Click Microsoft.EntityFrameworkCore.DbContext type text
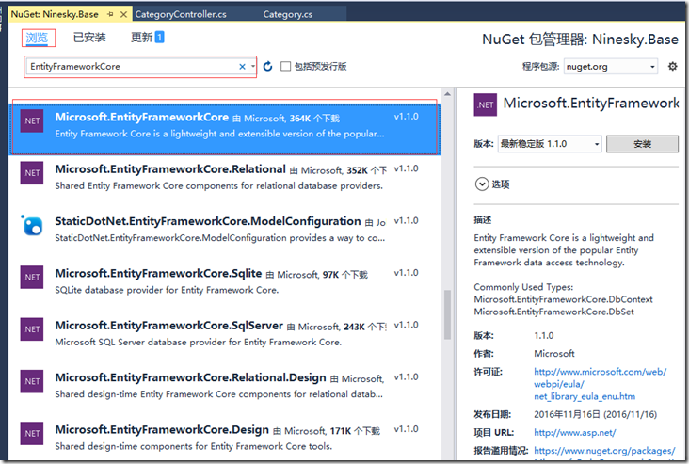Screen dimensions: 689x464 (563, 299)
